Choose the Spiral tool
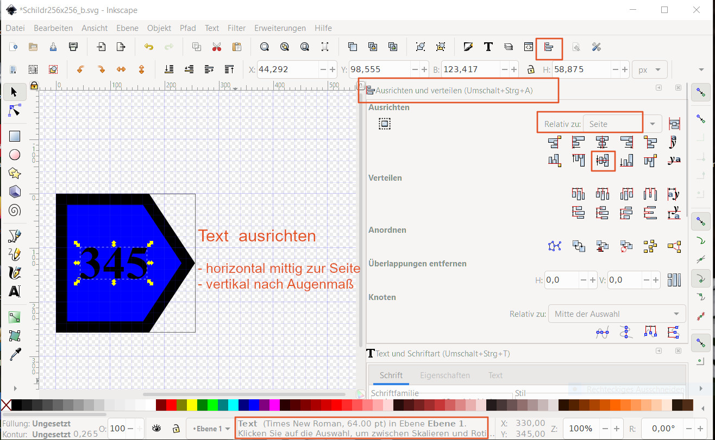Screen dimensions: 715x440 click(15, 210)
